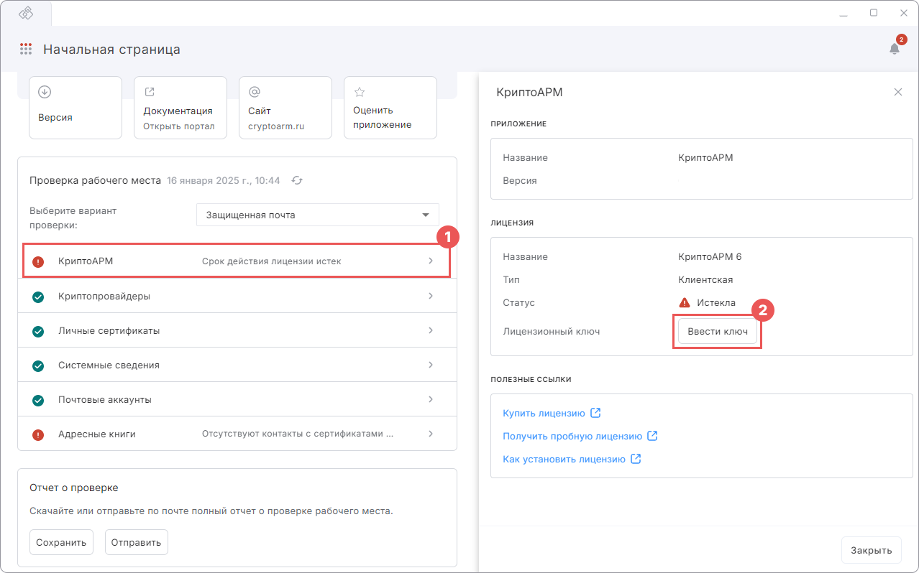Expand the КриптоАРМ row chevron

pyautogui.click(x=431, y=261)
